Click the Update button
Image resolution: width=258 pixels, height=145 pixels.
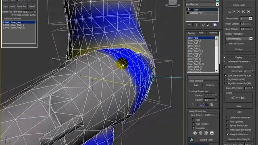click(x=239, y=49)
